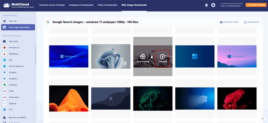Click the 4shared icon
The width and height of the screenshot is (268, 123).
(5, 103)
